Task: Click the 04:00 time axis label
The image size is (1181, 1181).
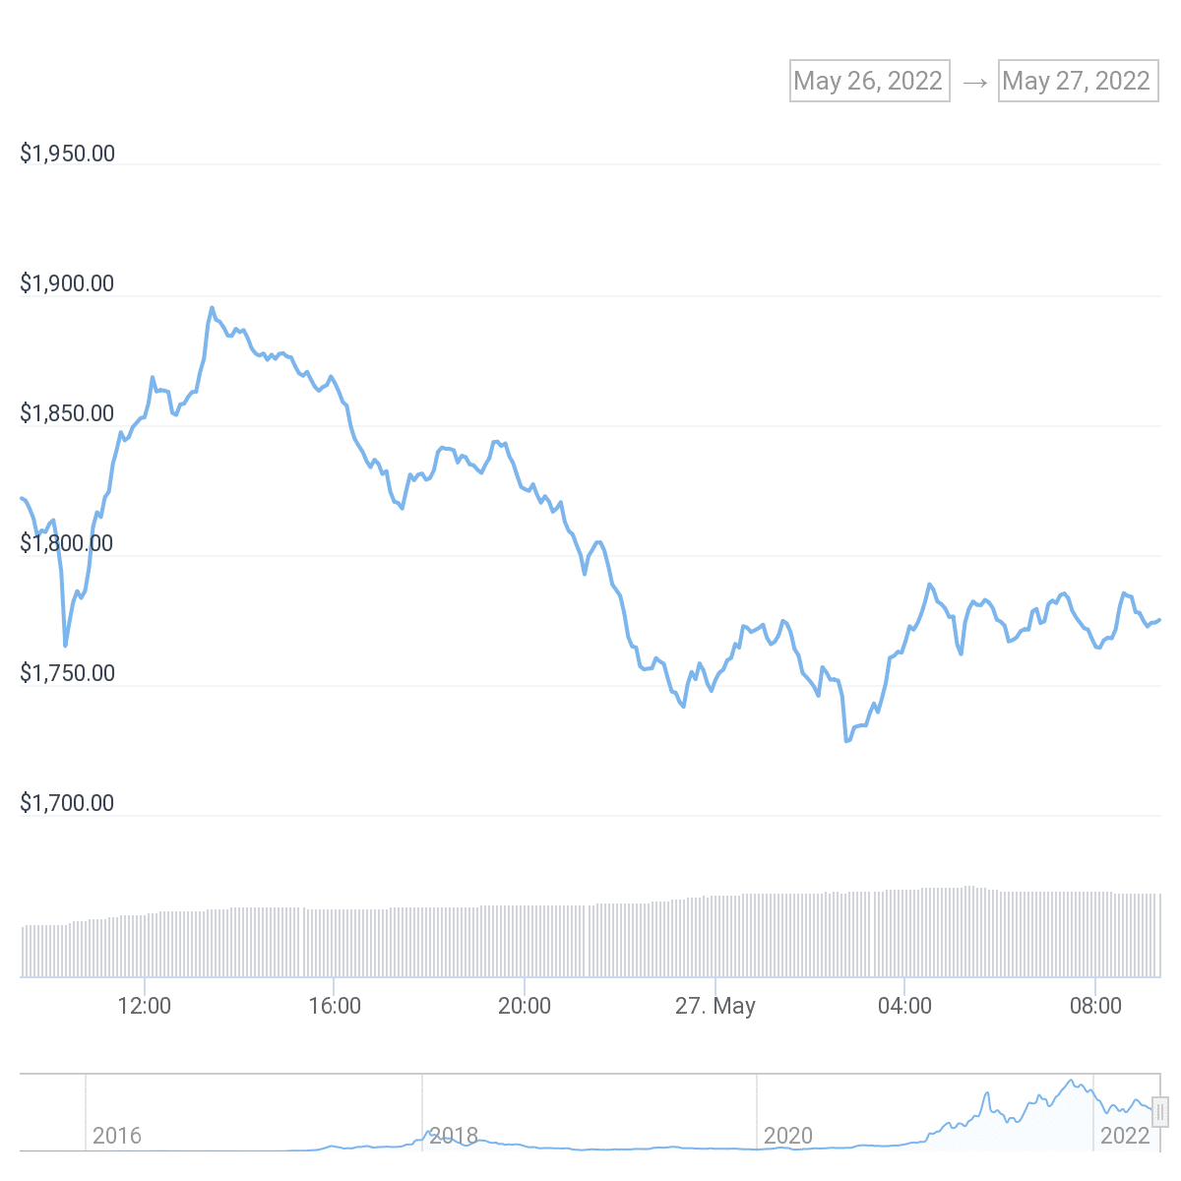Action: click(x=904, y=1006)
